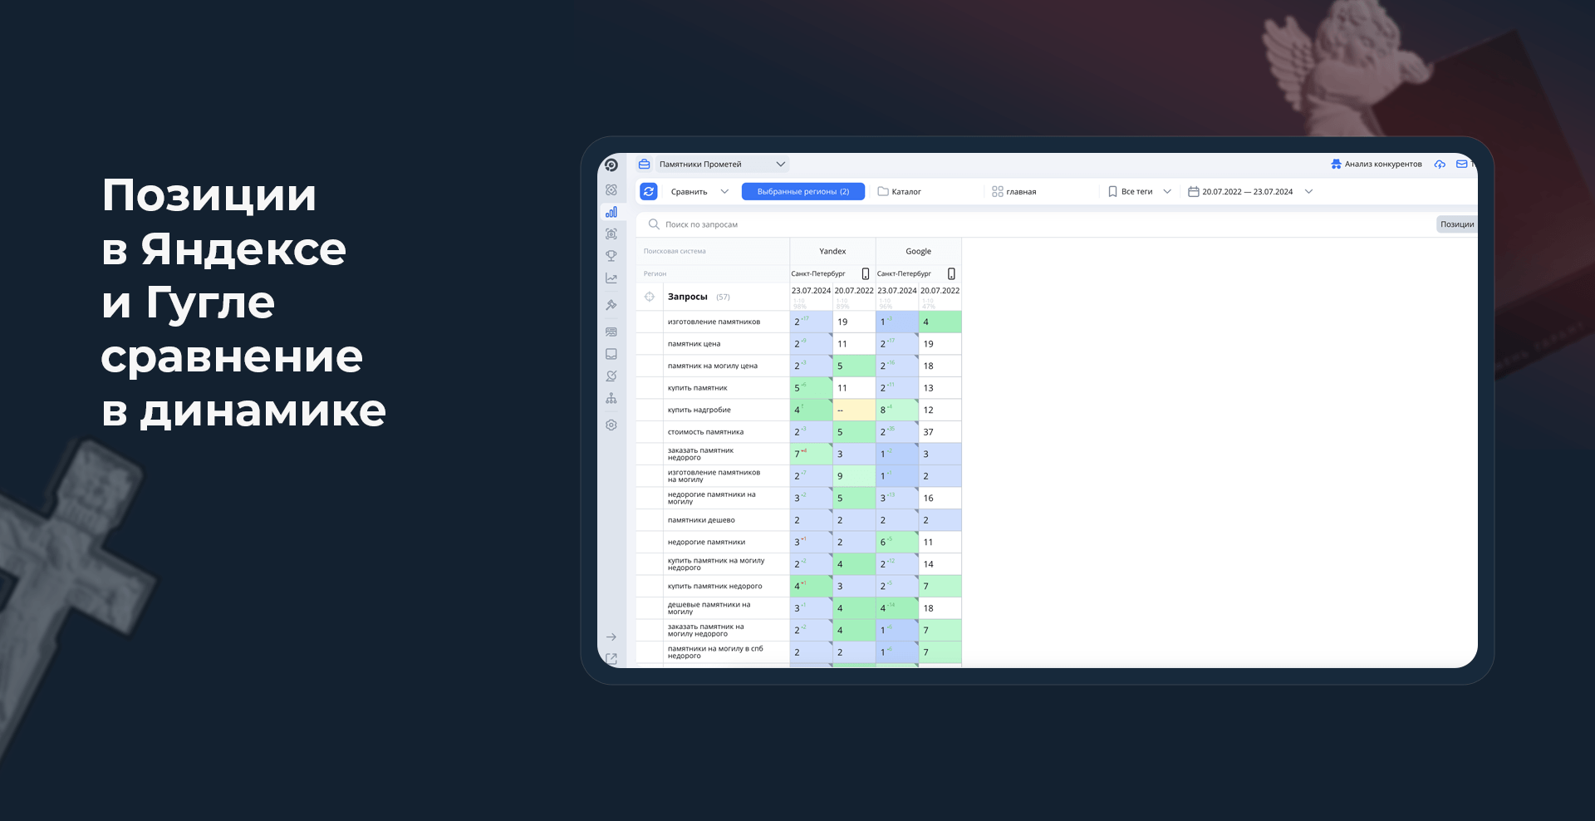This screenshot has width=1595, height=821.
Task: Click the Запросы column header
Action: click(688, 297)
